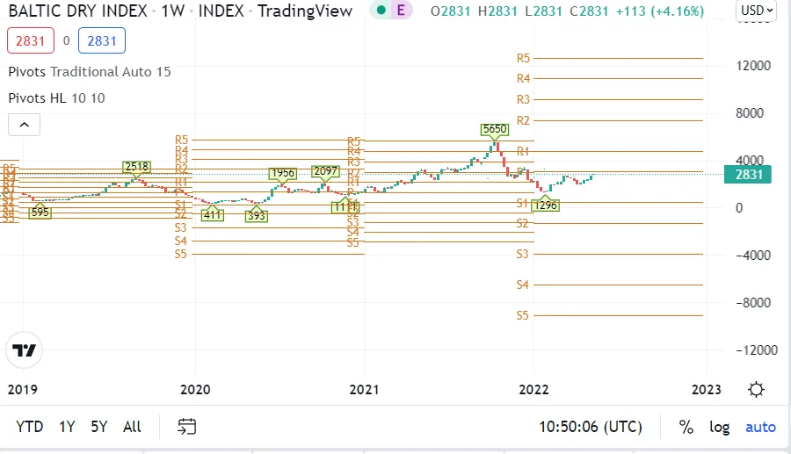Click the current price 2831 label on the axis
Viewport: 791px width, 454px height.
click(748, 175)
